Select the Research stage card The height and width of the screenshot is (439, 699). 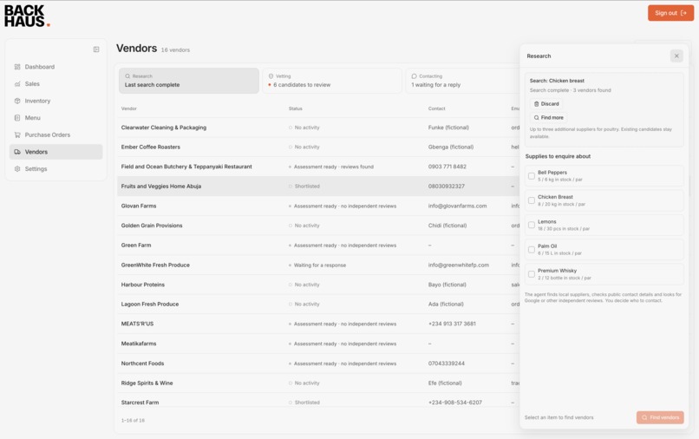click(x=188, y=81)
